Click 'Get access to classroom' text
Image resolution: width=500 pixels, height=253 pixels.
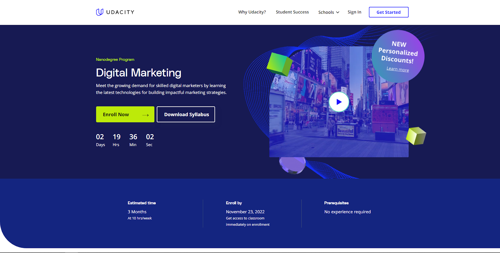click(245, 218)
